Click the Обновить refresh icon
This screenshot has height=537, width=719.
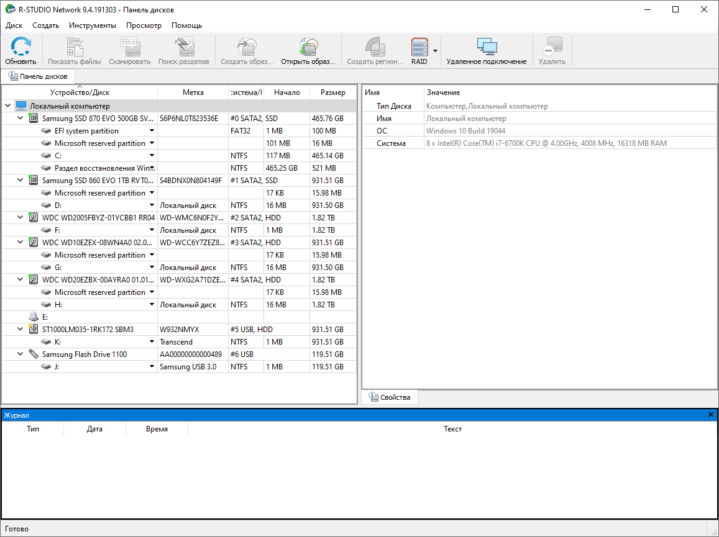[21, 47]
